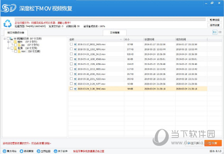Click file icon of 2016-01-27_0032 mov
Viewport: 224px width, 154px height.
(x=75, y=44)
